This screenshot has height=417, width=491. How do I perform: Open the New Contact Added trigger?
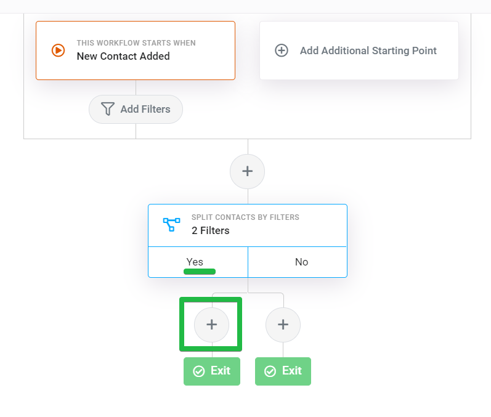136,51
